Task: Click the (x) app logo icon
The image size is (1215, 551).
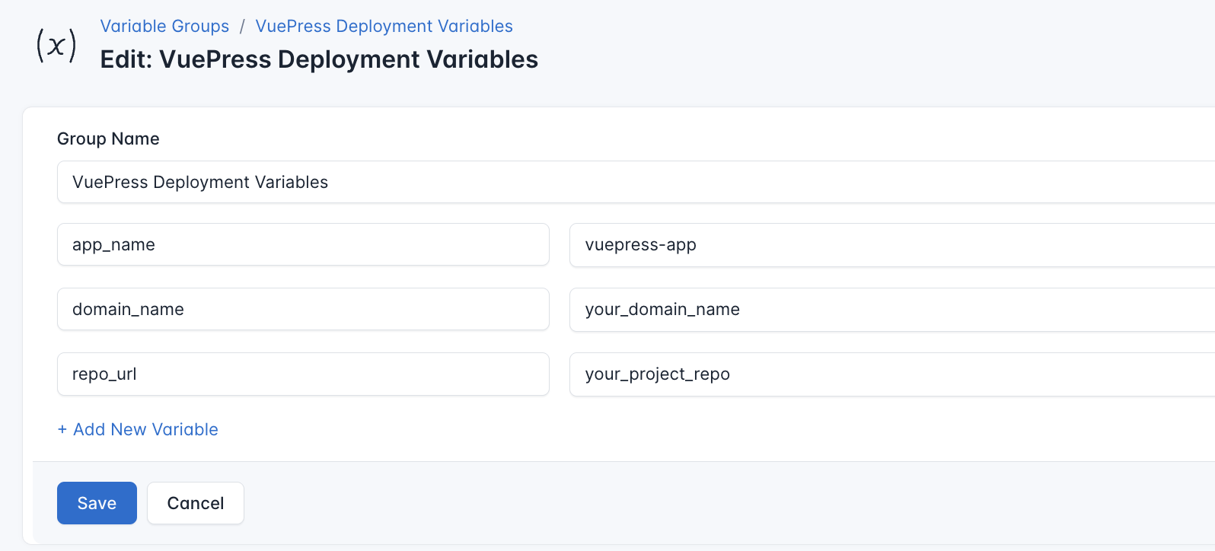Action: click(x=56, y=44)
